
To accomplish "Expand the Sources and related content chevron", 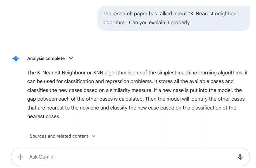I will (94, 136).
